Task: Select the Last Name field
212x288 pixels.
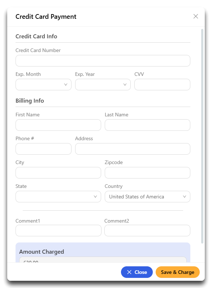Action: tap(147, 125)
